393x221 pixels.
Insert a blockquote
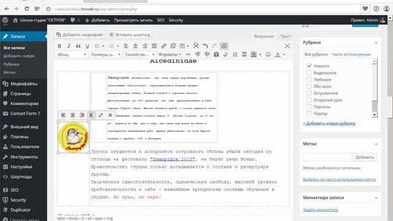(78, 46)
